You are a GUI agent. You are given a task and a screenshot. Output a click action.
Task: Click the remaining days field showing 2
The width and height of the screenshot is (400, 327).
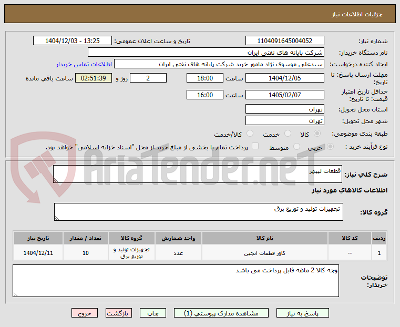pyautogui.click(x=148, y=78)
